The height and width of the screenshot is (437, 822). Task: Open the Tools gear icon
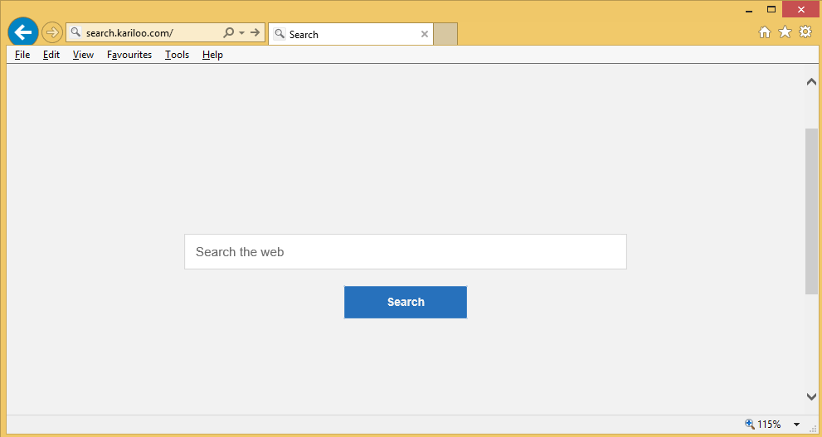coord(805,32)
